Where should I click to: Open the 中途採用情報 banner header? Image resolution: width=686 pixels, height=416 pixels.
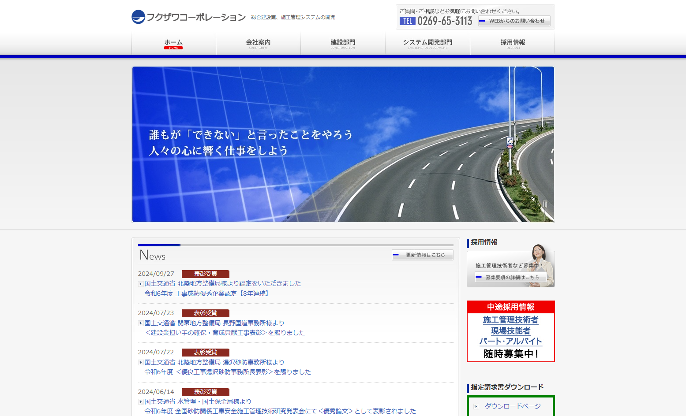click(511, 307)
